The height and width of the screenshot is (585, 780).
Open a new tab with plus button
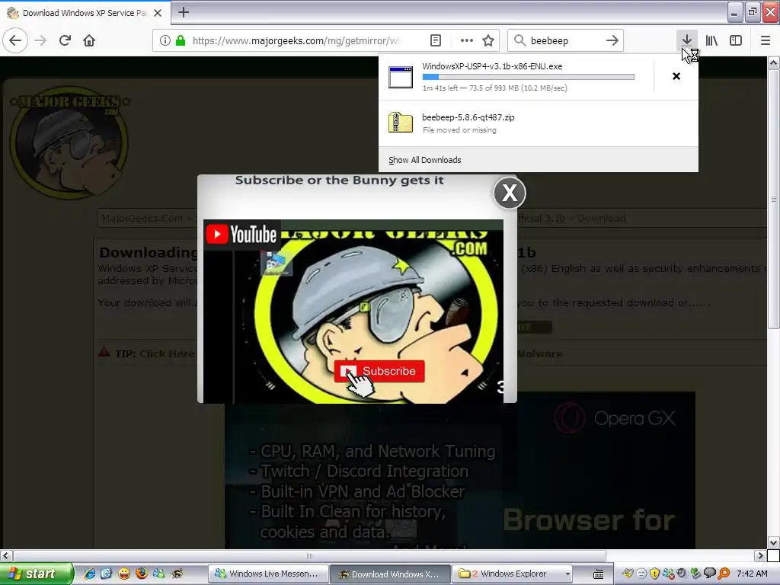[184, 12]
